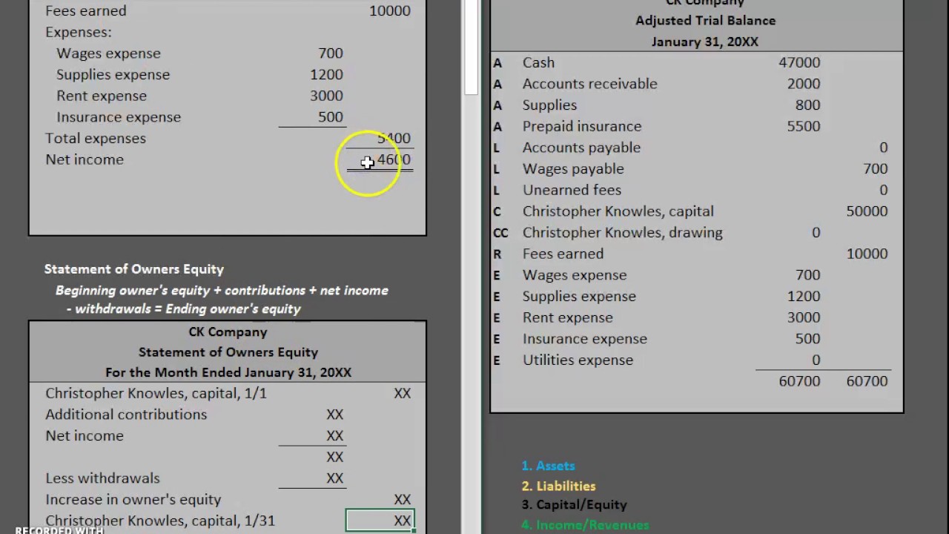The width and height of the screenshot is (949, 534).
Task: Select Supplies 800 in trial balance
Action: [807, 105]
